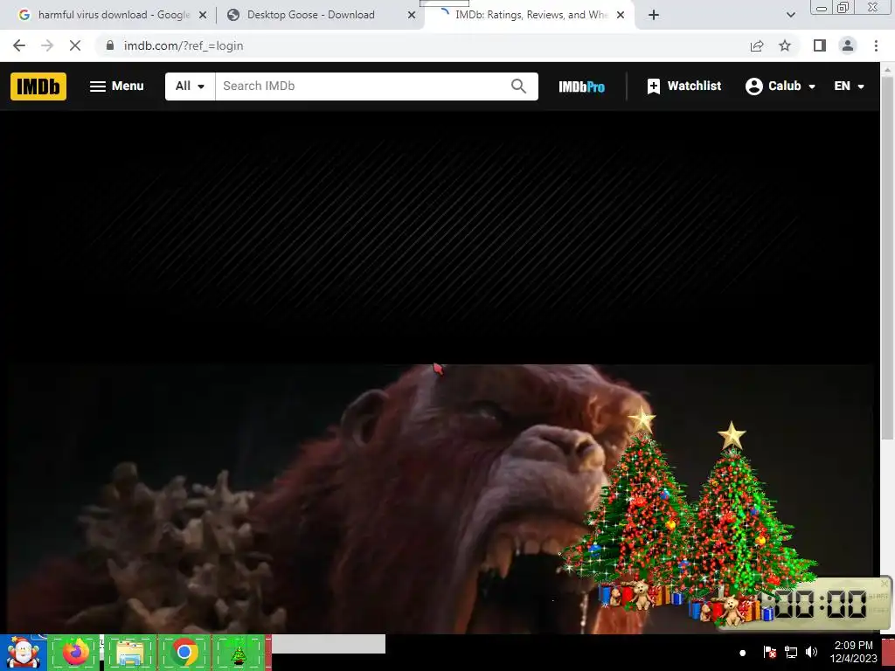
Task: Open a new tab with plus icon
Action: [x=654, y=16]
